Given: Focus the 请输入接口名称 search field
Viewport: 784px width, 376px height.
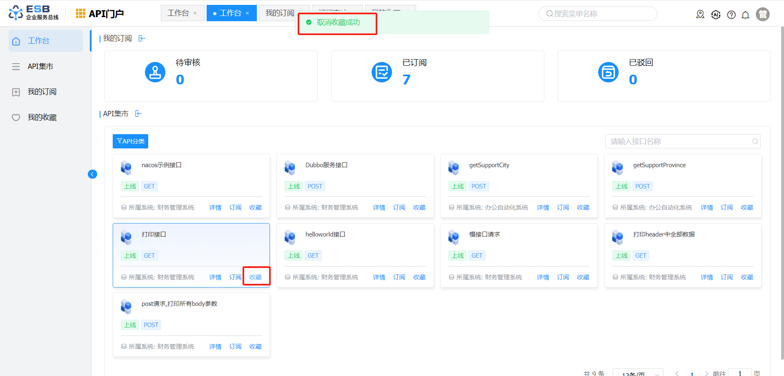Looking at the screenshot, I should pos(678,142).
